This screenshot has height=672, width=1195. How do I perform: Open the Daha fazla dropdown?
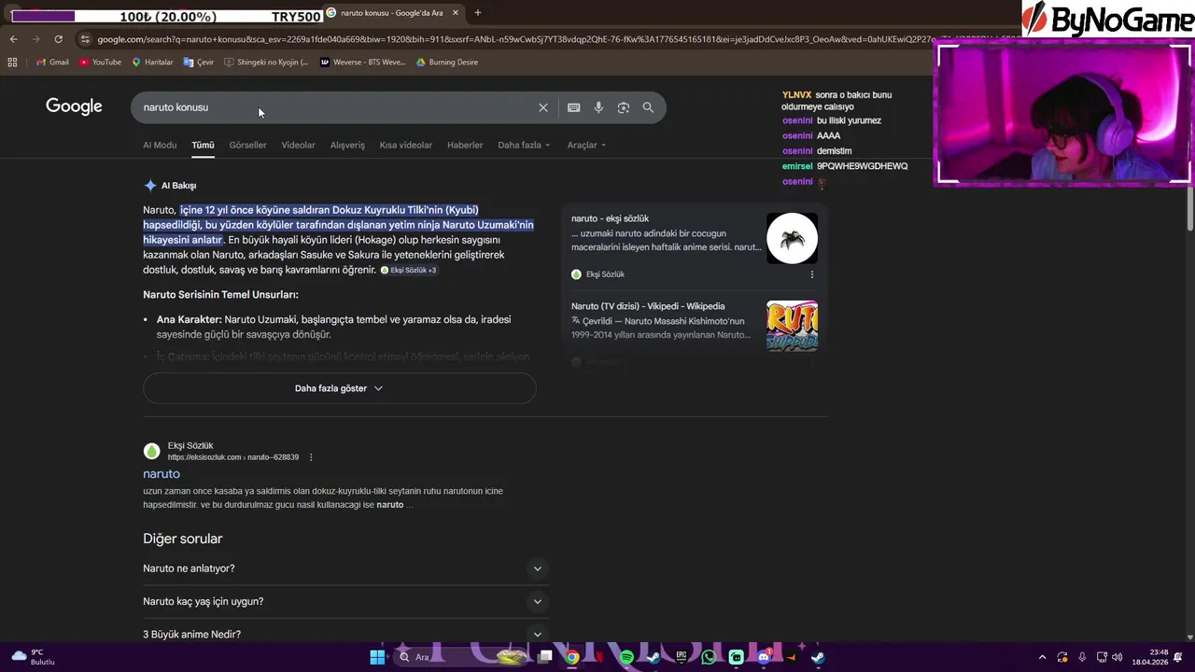[x=524, y=145]
